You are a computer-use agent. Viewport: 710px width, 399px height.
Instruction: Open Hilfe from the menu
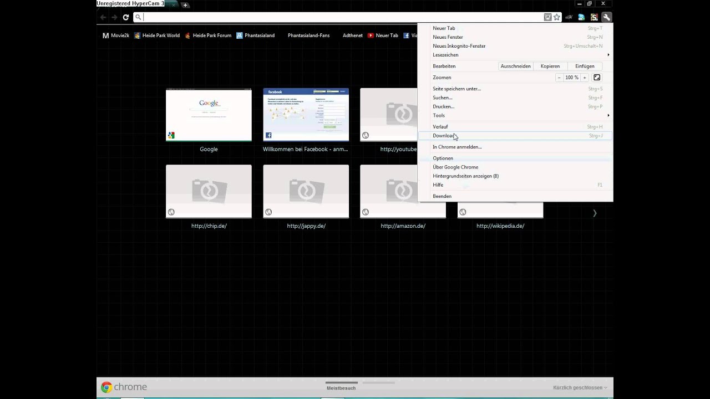pyautogui.click(x=515, y=185)
